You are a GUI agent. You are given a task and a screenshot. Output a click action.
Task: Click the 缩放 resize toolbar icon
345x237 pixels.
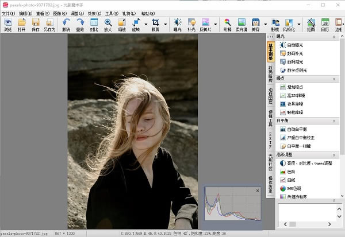click(122, 25)
